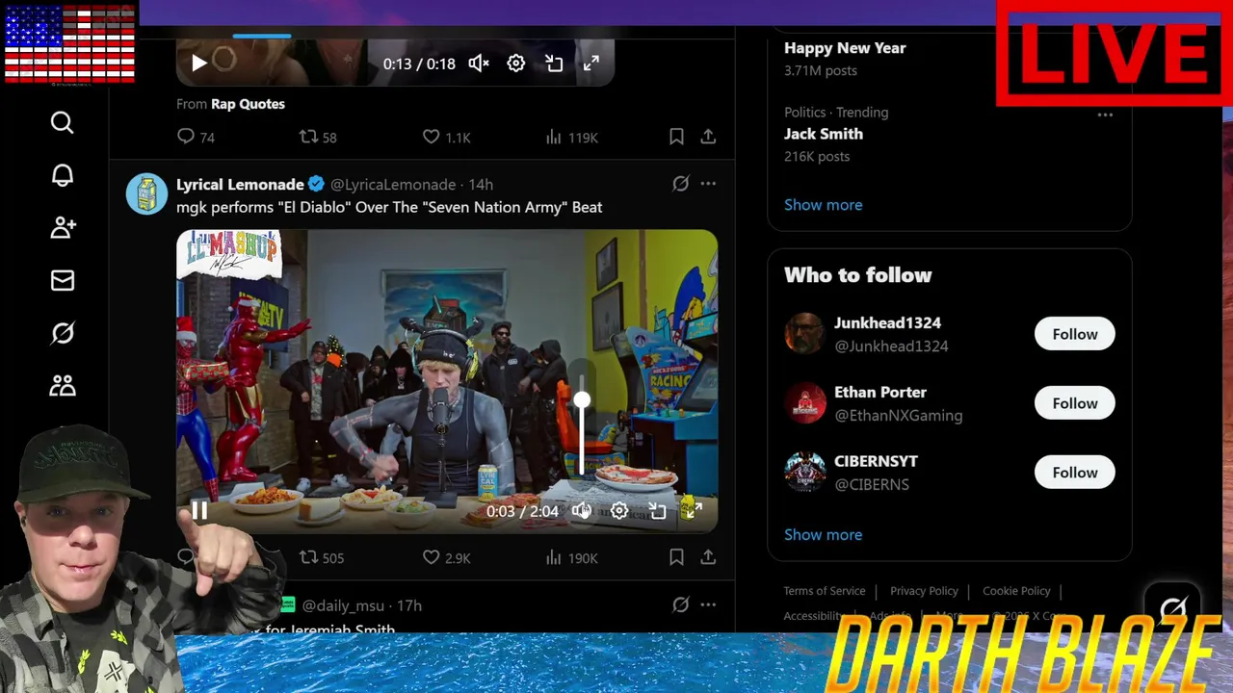Show more Who to follow suggestions
The width and height of the screenshot is (1233, 693).
click(x=823, y=535)
